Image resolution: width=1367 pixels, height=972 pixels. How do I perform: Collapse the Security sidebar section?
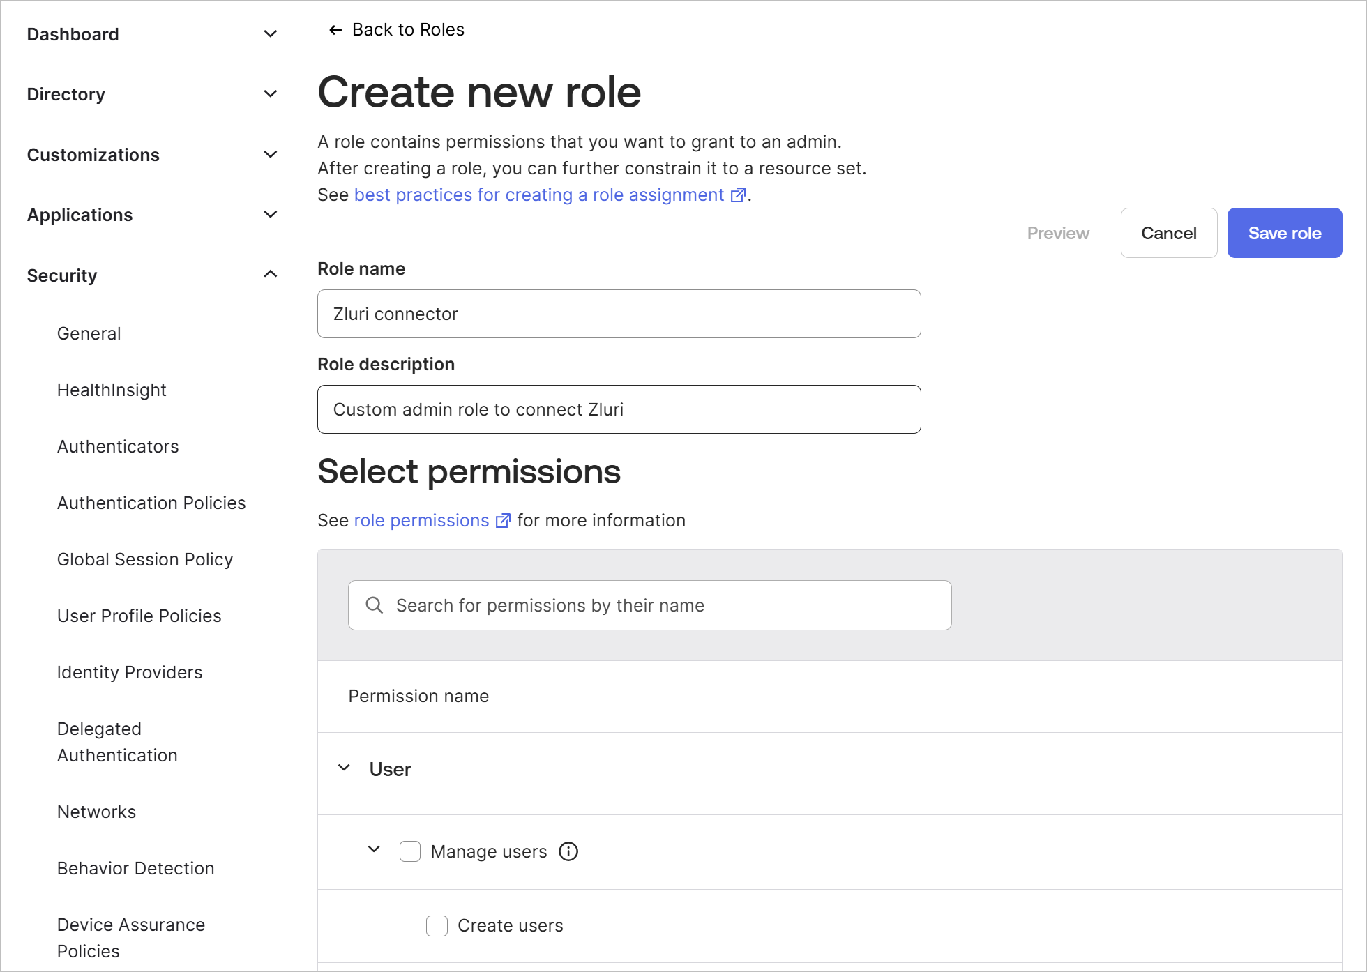[271, 275]
